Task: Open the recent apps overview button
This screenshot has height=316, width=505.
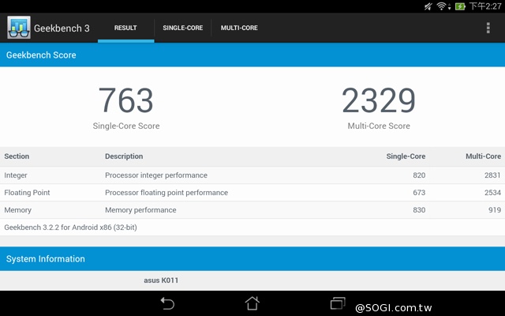Action: click(x=338, y=303)
